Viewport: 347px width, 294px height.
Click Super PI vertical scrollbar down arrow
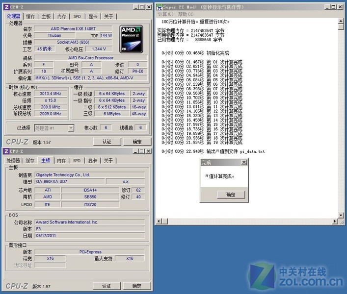point(341,215)
